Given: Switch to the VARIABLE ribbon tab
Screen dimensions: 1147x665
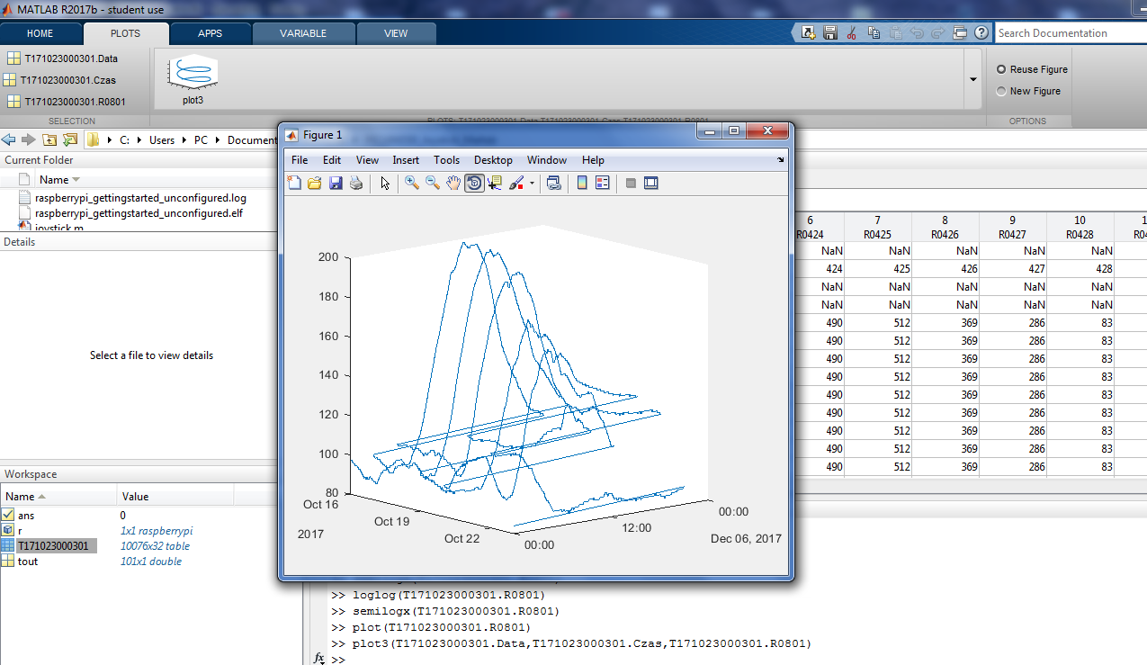Looking at the screenshot, I should click(x=303, y=33).
